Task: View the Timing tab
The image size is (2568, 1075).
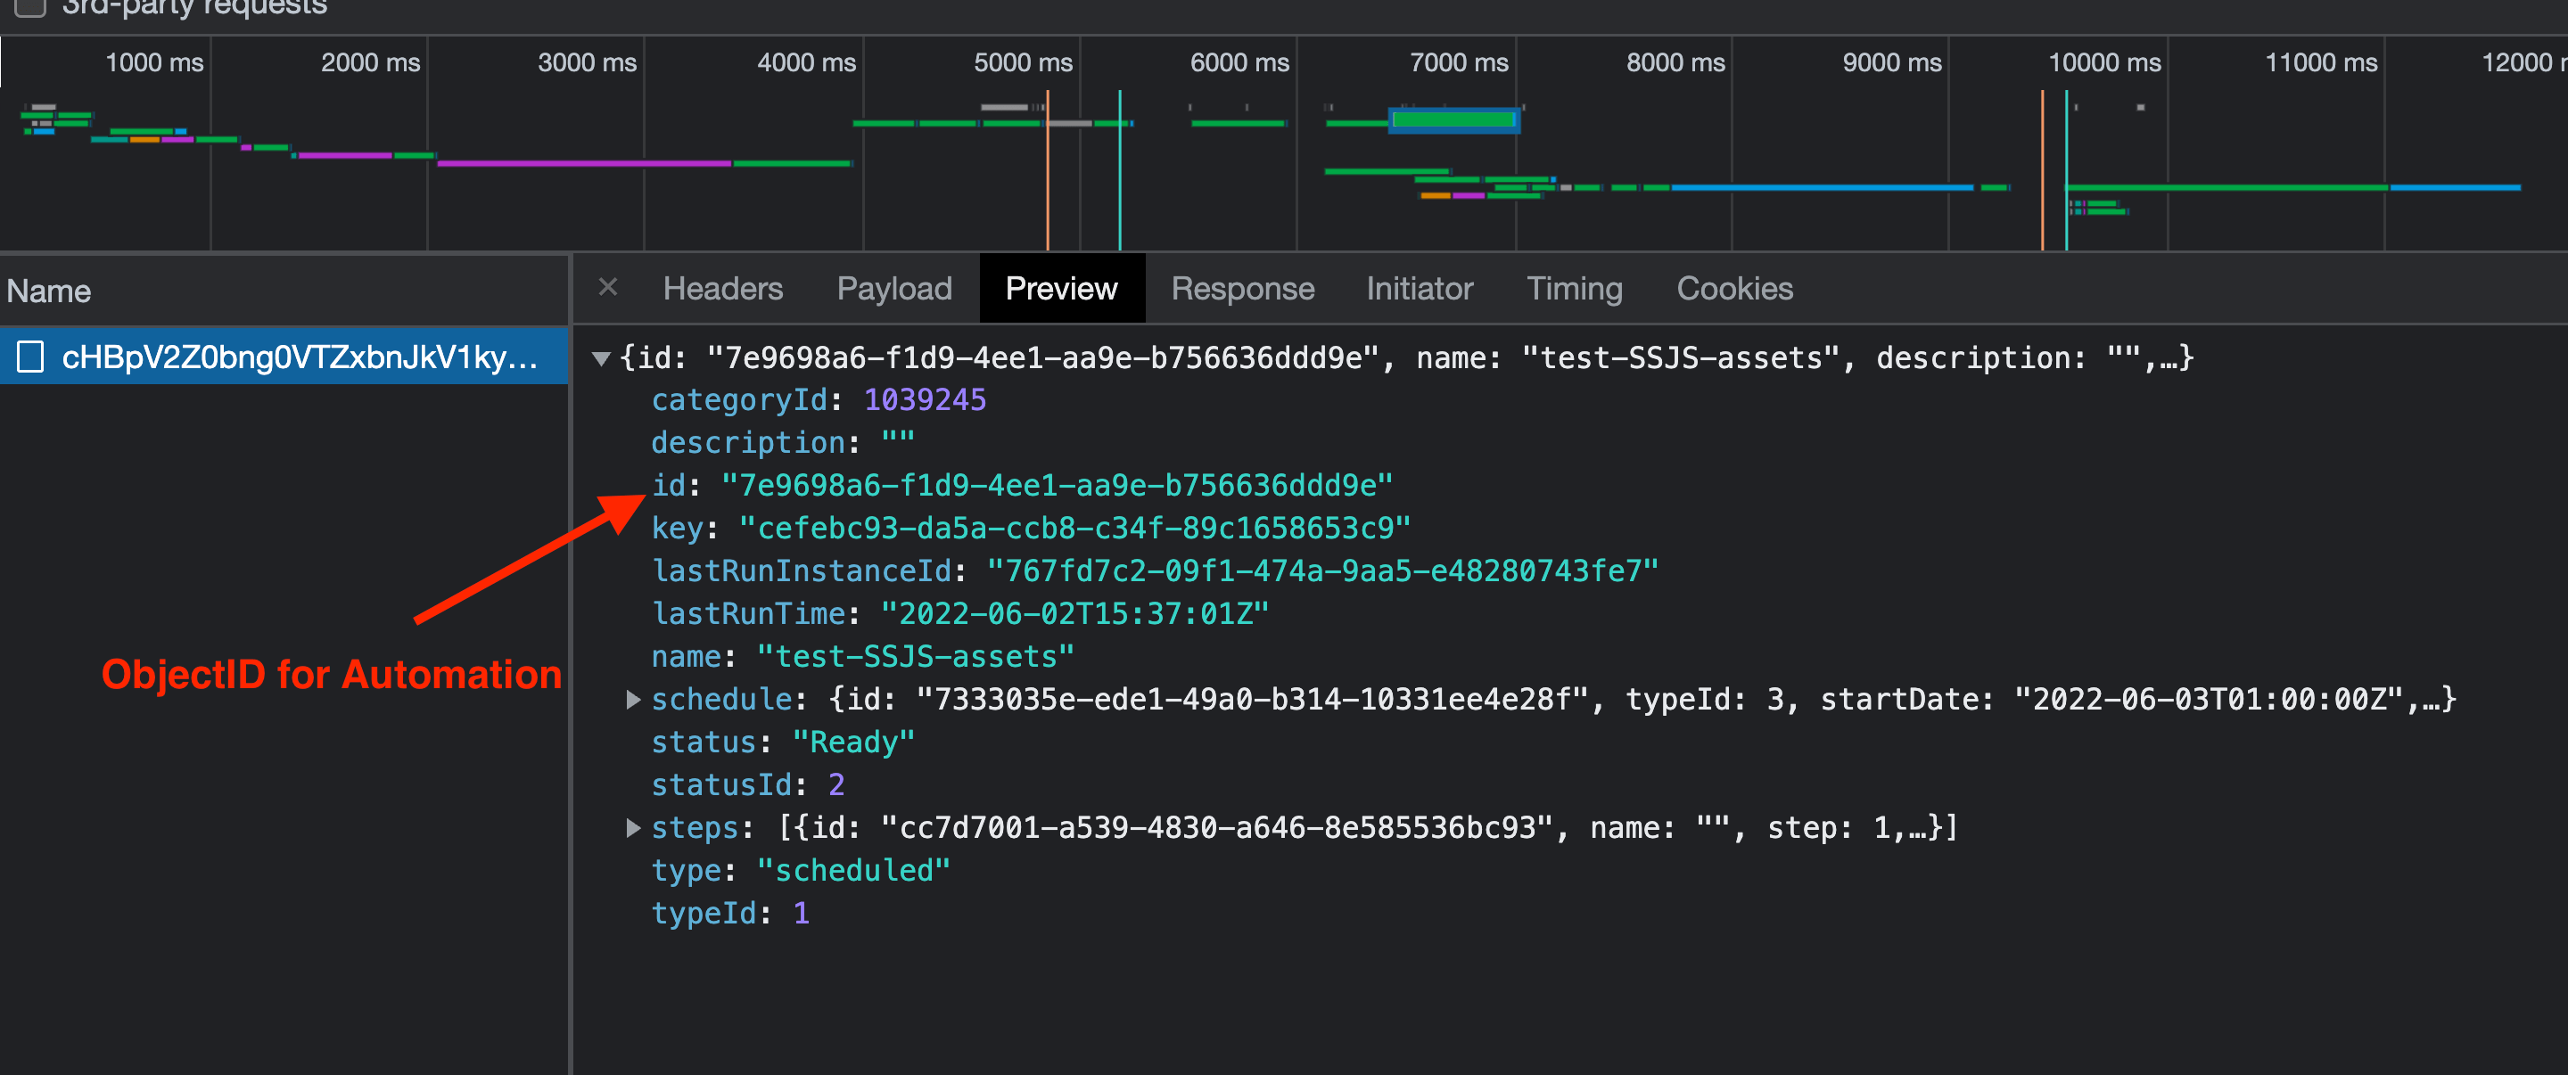Action: coord(1574,289)
